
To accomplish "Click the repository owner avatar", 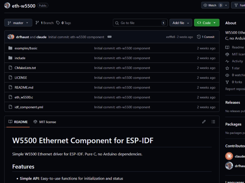I will pyautogui.click(x=7, y=5).
